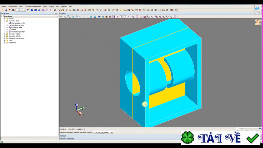Click the orange X close-project icon at toolbar start

tap(2, 10)
